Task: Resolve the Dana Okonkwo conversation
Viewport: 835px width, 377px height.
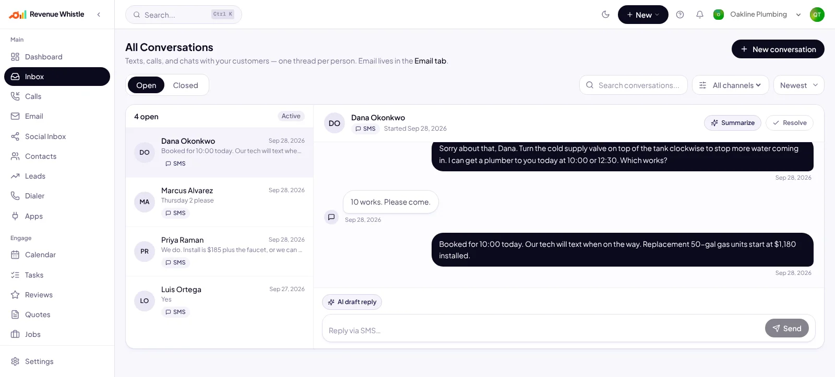Action: pos(790,123)
